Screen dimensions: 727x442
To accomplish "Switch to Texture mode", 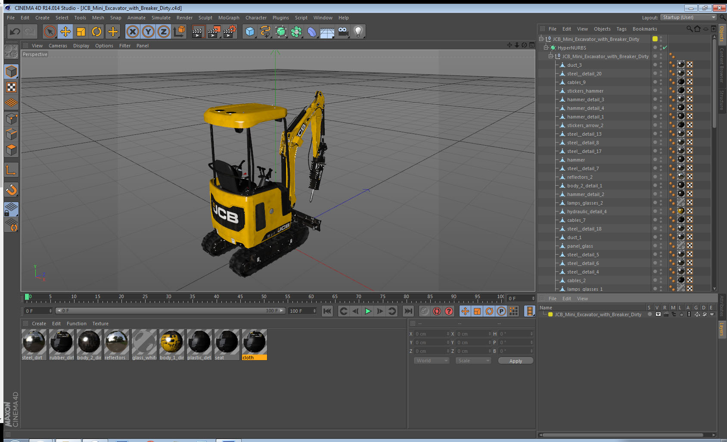I will (x=11, y=87).
